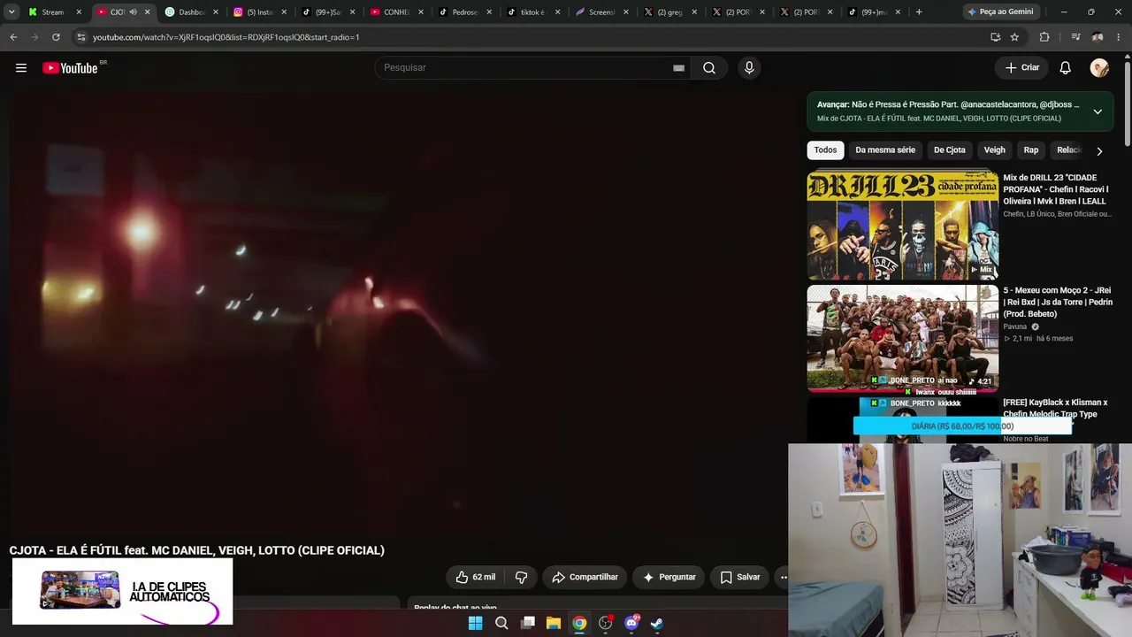Open the YouTube hamburger guide menu
This screenshot has width=1132, height=637.
point(21,68)
